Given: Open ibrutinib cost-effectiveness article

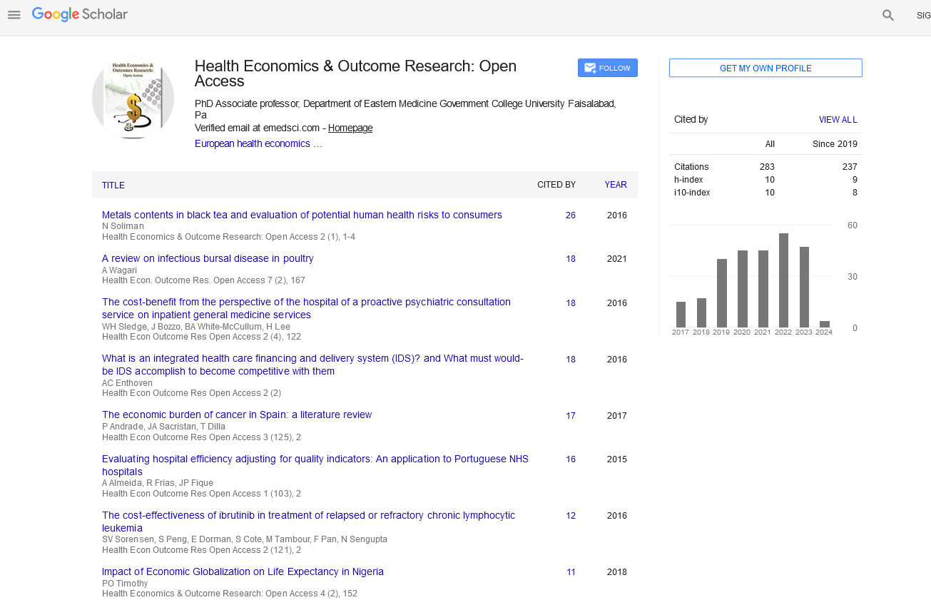Looking at the screenshot, I should 308,522.
